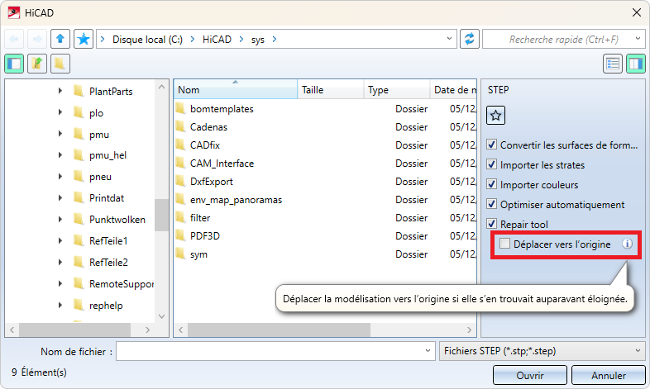Click the STEP favorites star button
This screenshot has height=389, width=650.
pyautogui.click(x=495, y=116)
